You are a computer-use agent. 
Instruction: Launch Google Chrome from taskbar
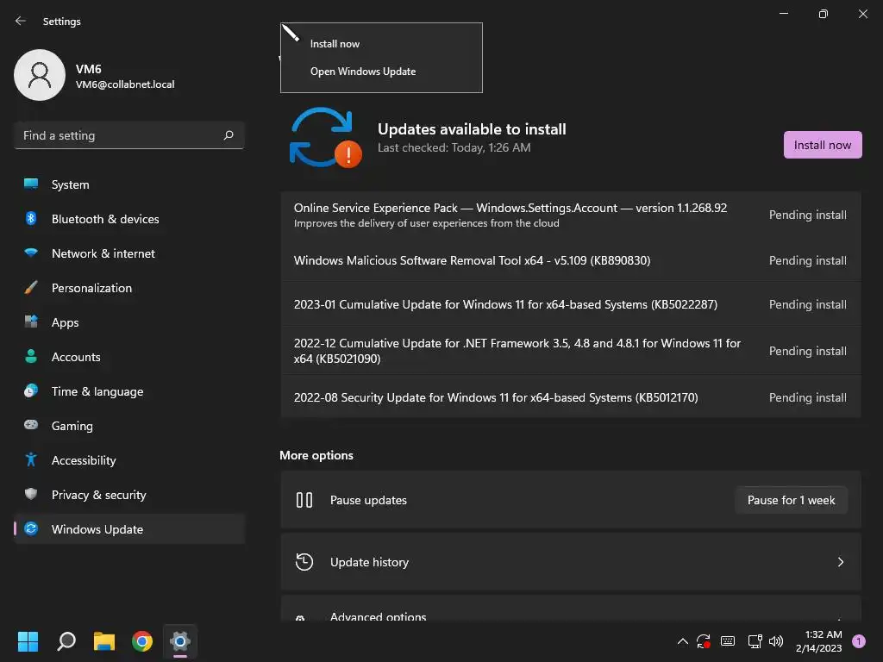(x=142, y=641)
